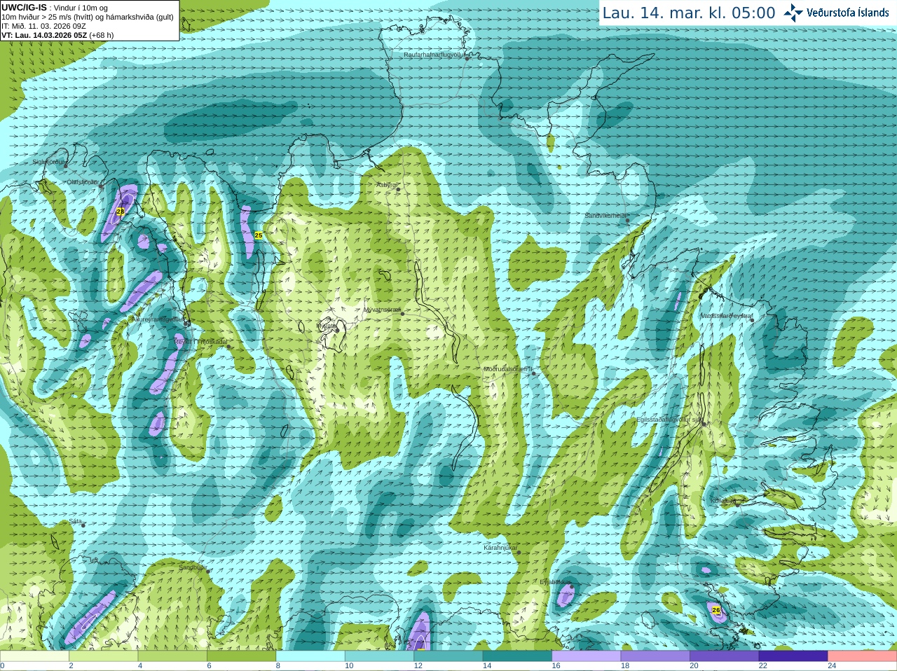Click the legend scale number 16
The width and height of the screenshot is (897, 671).
tap(556, 666)
